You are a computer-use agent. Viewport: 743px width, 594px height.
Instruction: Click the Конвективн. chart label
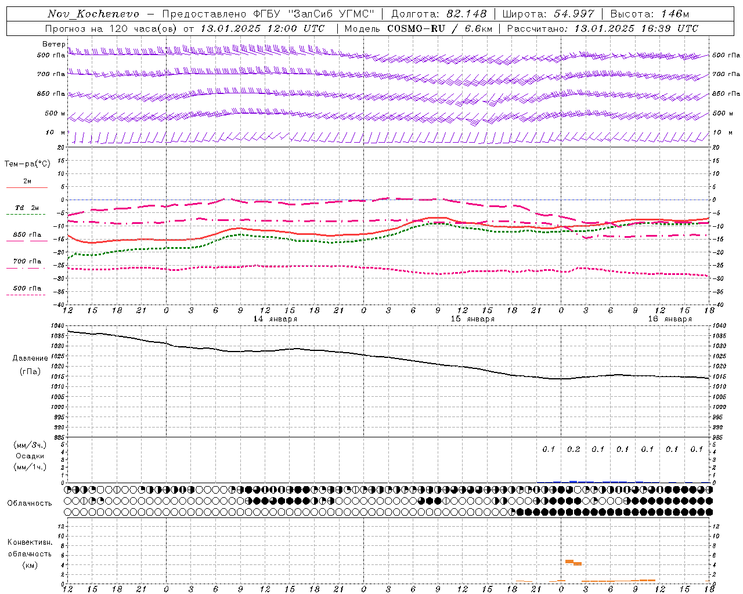click(30, 542)
